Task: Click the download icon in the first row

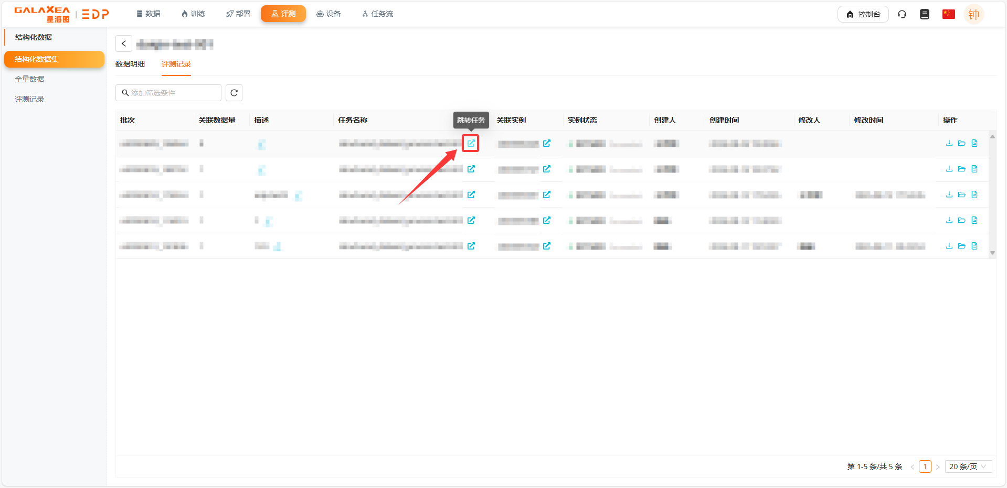Action: pyautogui.click(x=949, y=143)
